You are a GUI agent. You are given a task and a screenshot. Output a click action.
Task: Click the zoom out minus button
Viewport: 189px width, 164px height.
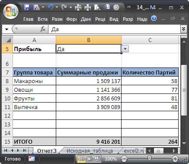(x=124, y=159)
